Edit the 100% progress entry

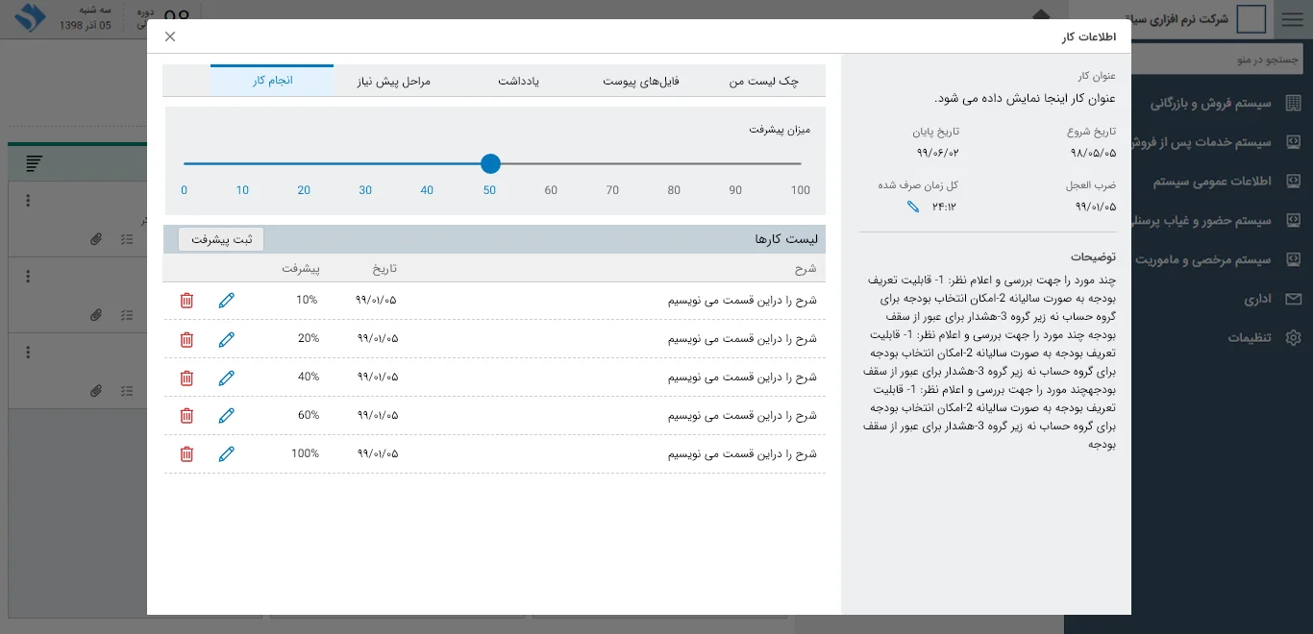click(x=227, y=454)
